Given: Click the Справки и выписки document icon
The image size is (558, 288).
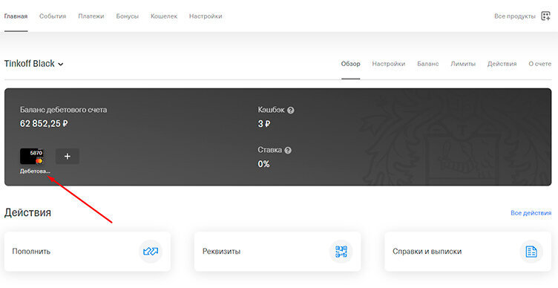Looking at the screenshot, I should point(531,252).
